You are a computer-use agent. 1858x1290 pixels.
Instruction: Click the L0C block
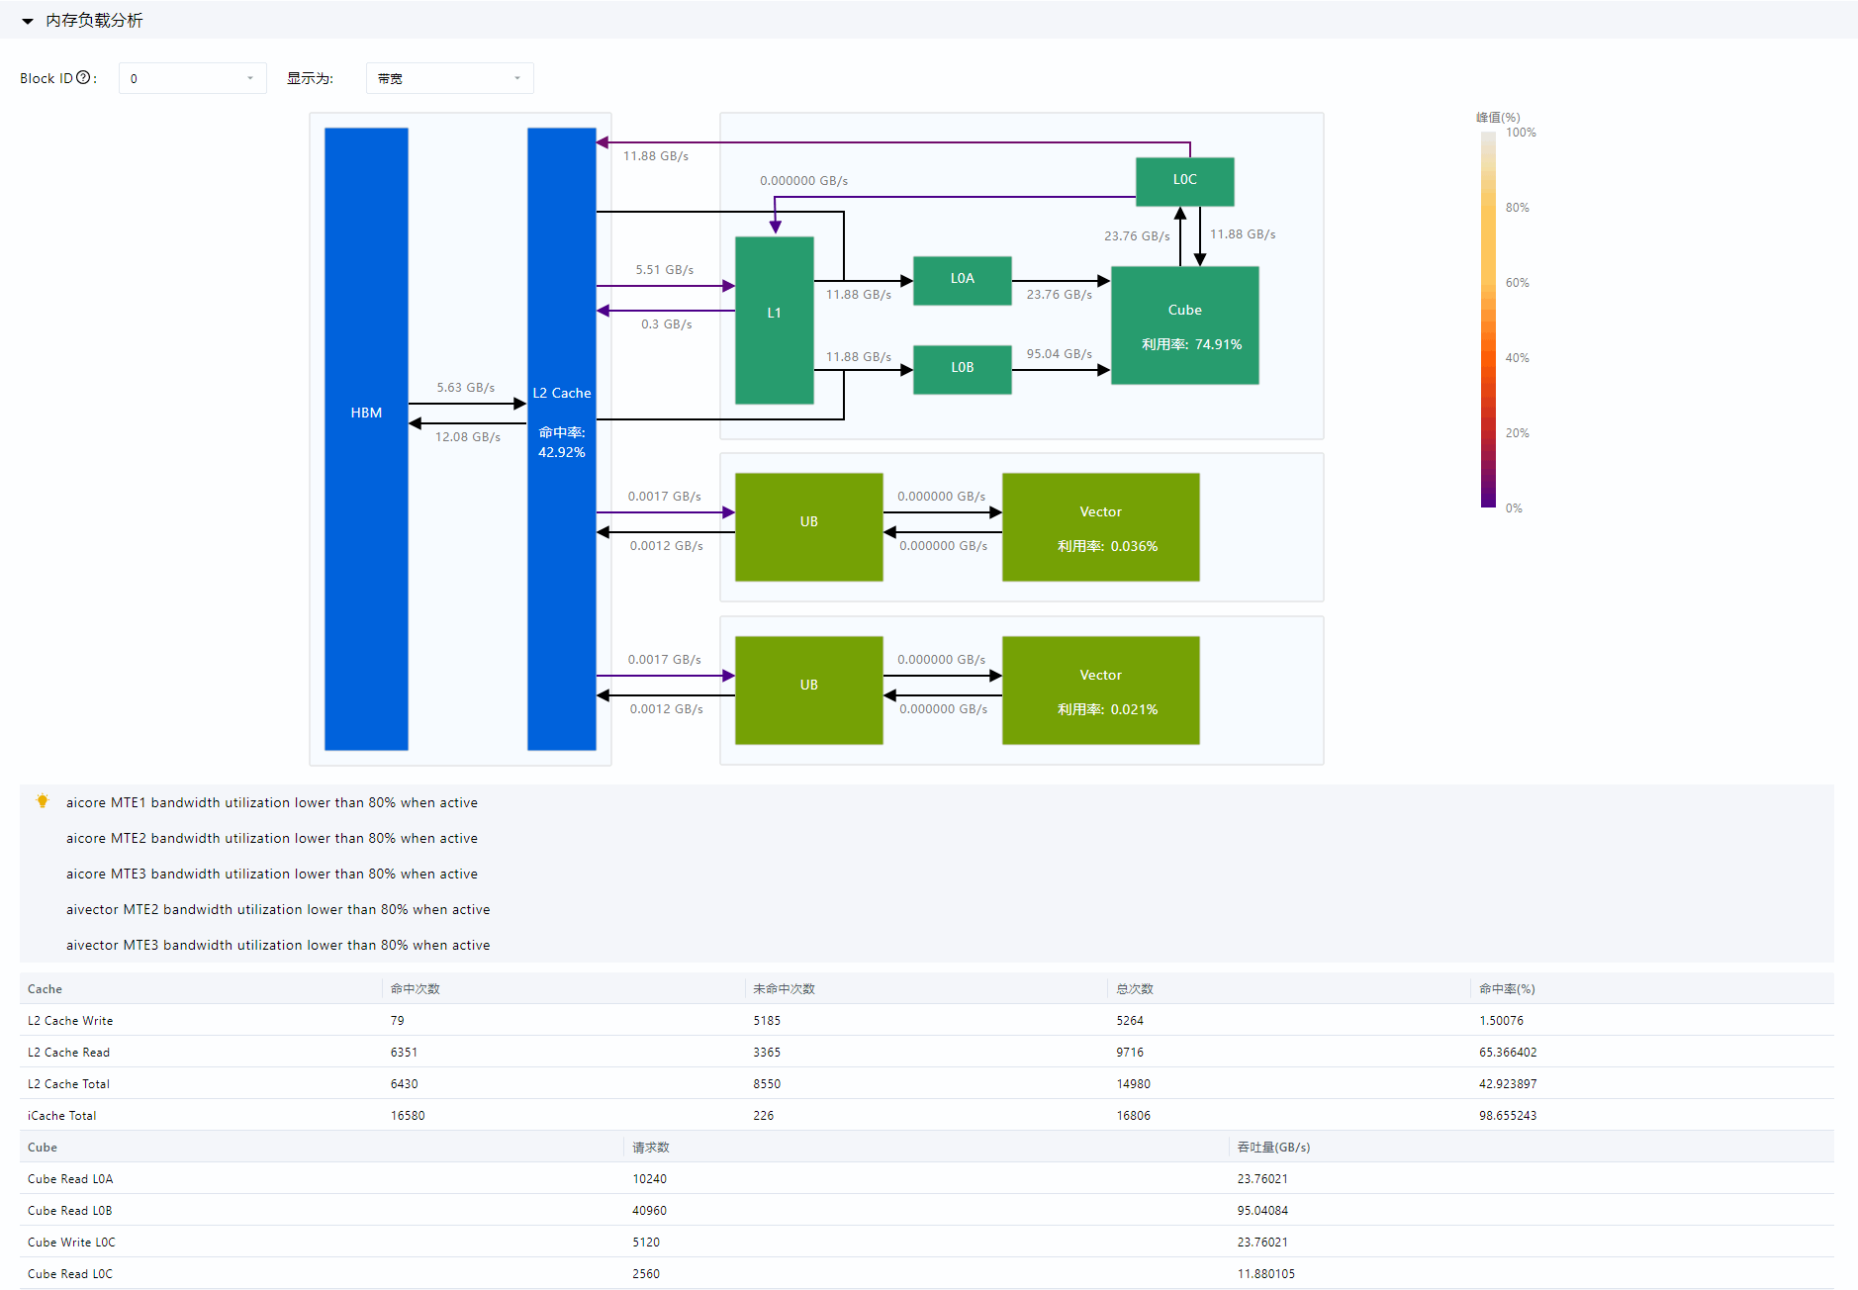point(1184,181)
